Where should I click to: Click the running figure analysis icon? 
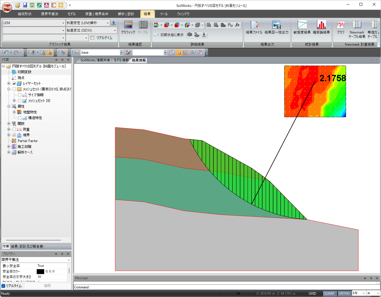(x=33, y=53)
